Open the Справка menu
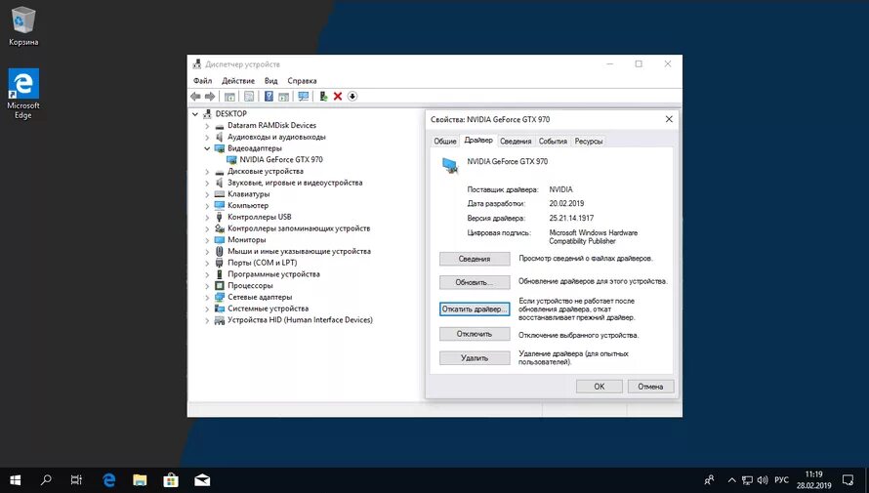 (302, 80)
